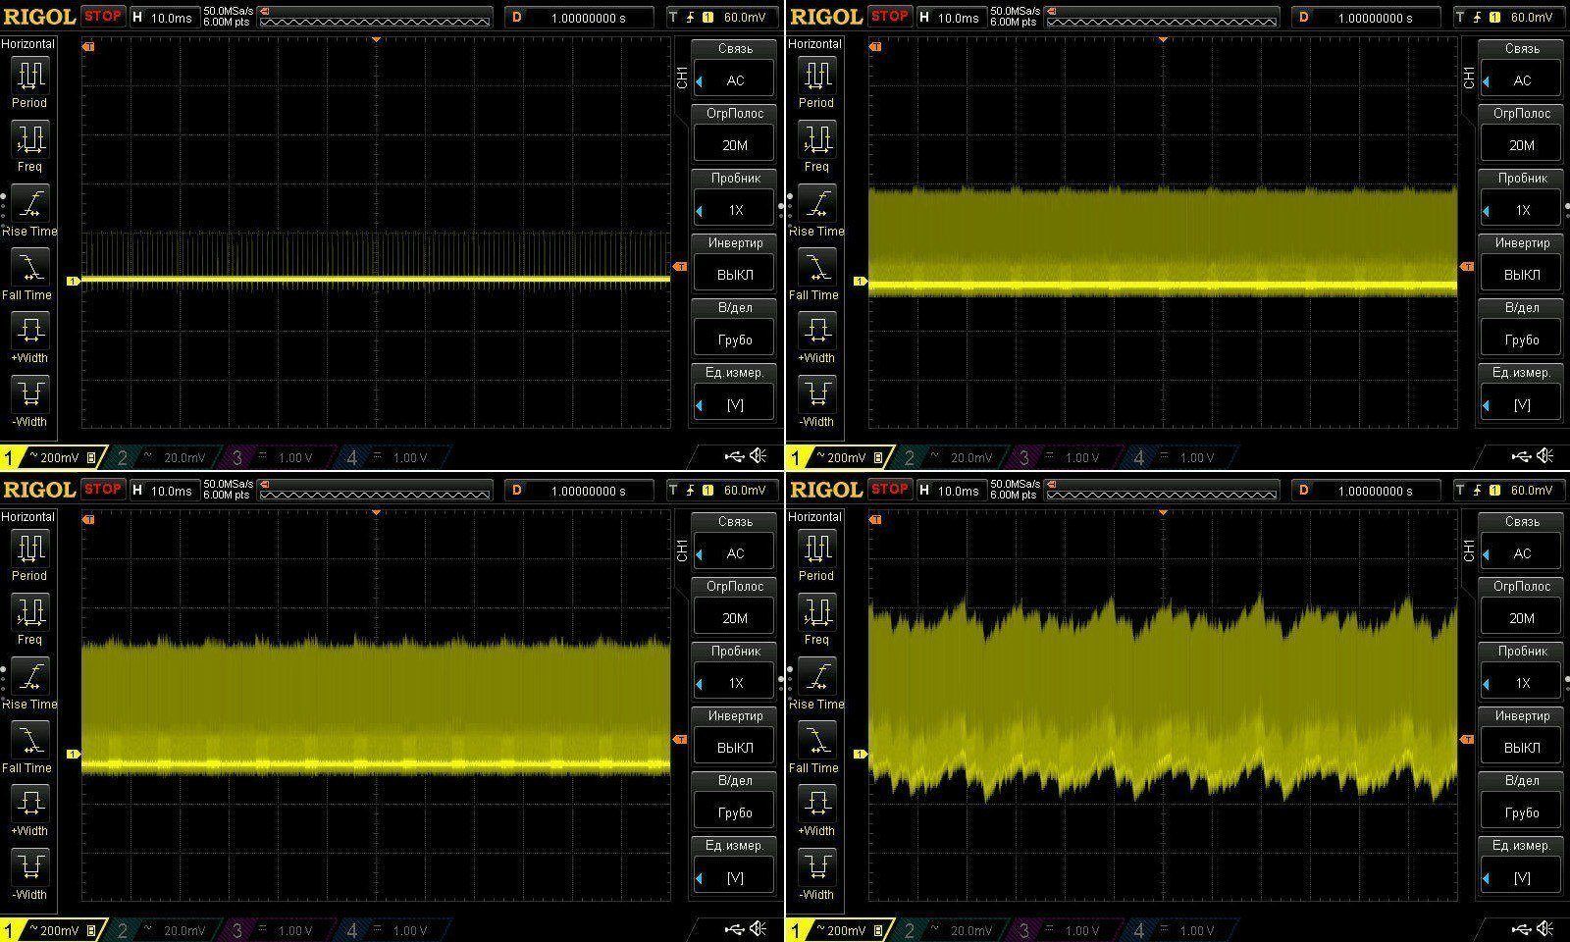Expand the Пробник 1X option in top-right scope
The width and height of the screenshot is (1570, 942).
tap(1521, 210)
